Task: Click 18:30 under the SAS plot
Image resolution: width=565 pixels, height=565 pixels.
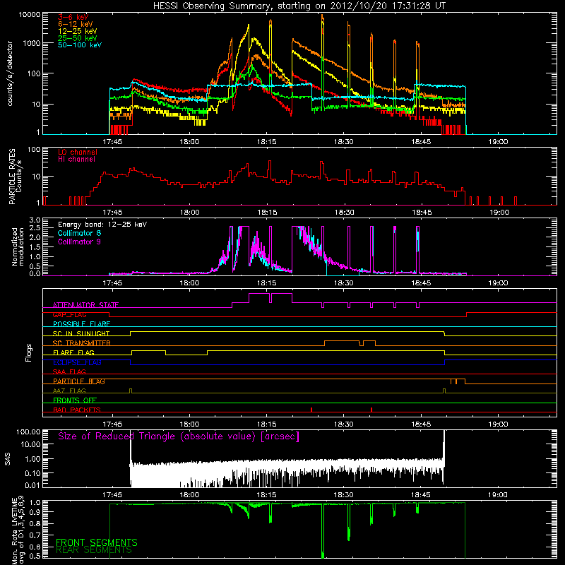Action: (343, 495)
